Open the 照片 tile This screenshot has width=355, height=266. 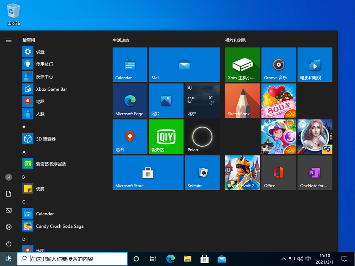(166, 100)
